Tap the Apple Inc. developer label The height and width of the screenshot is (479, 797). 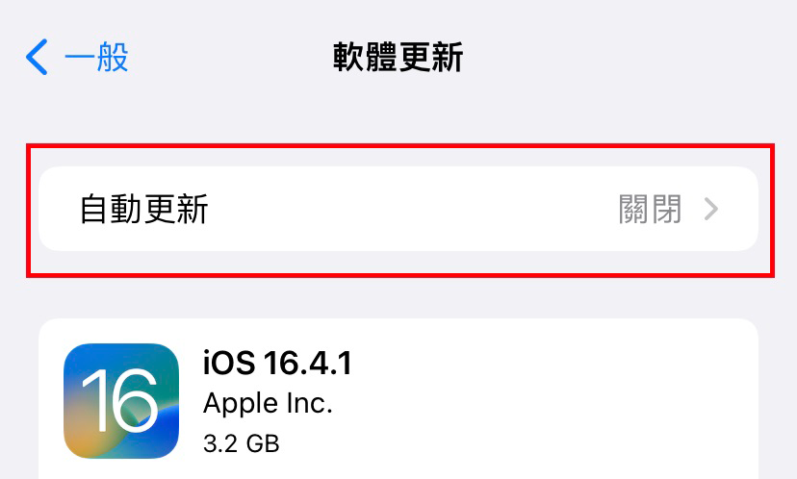coord(268,404)
